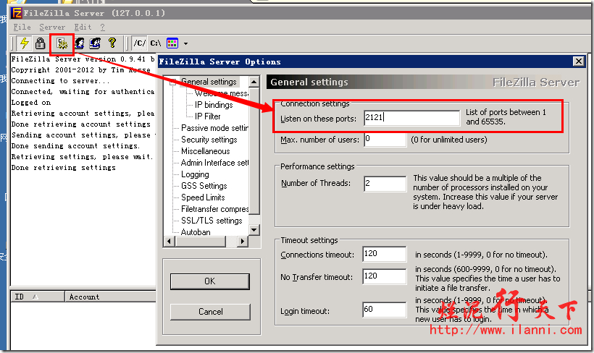This screenshot has height=353, width=594.
Task: Select Logging tree item
Action: (195, 174)
